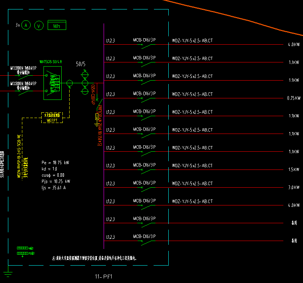The height and width of the screenshot is (283, 303).
Task: Select the vertical magenta busbar line
Action: pyautogui.click(x=104, y=136)
